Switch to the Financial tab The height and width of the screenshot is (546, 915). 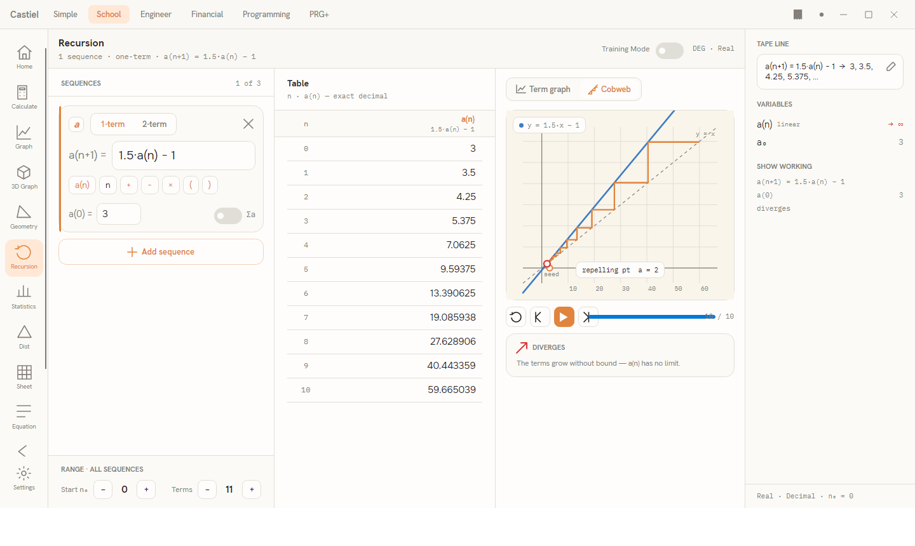click(207, 14)
